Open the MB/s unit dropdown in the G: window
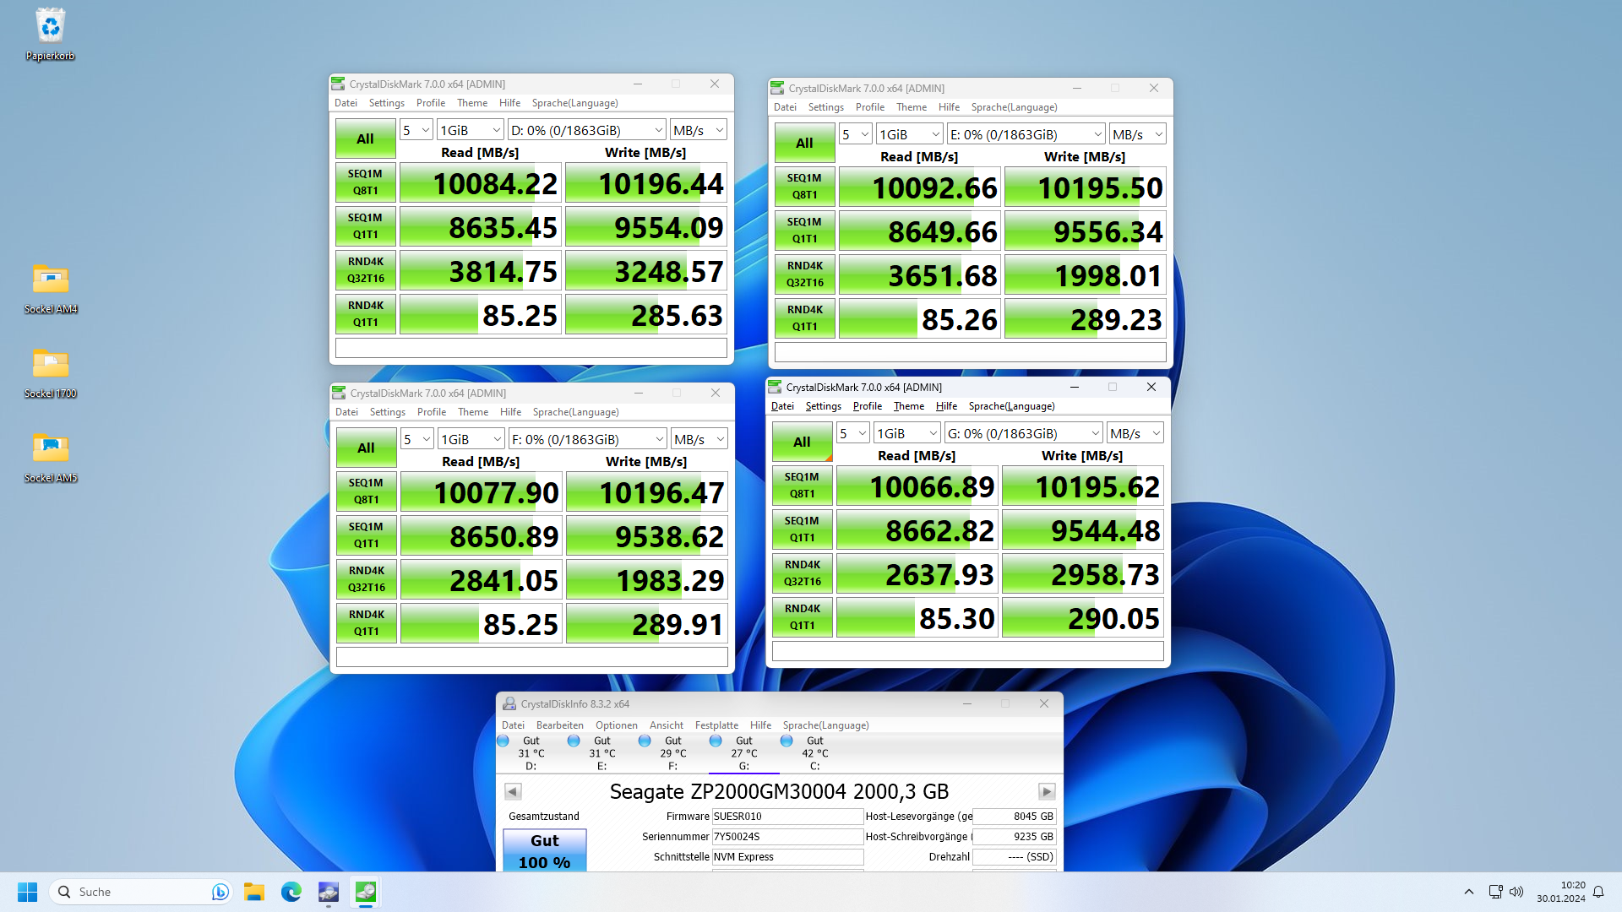This screenshot has height=912, width=1622. point(1135,432)
